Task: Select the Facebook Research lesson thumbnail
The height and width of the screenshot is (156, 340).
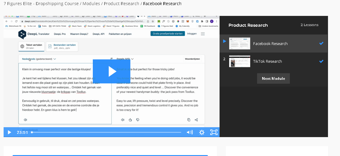Action: pos(239,43)
